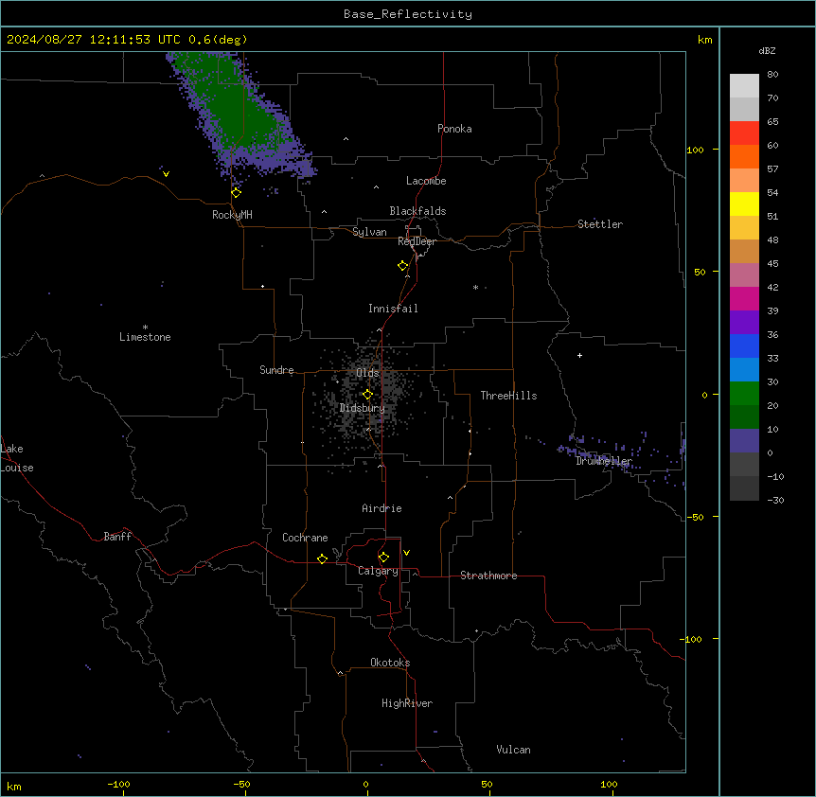Select the green 30 dBZ color swatch
This screenshot has width=816, height=797.
744,394
